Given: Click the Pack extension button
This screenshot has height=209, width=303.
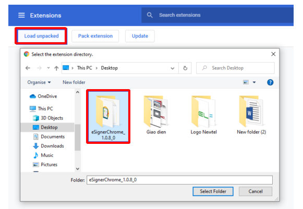Looking at the screenshot, I should coord(95,36).
